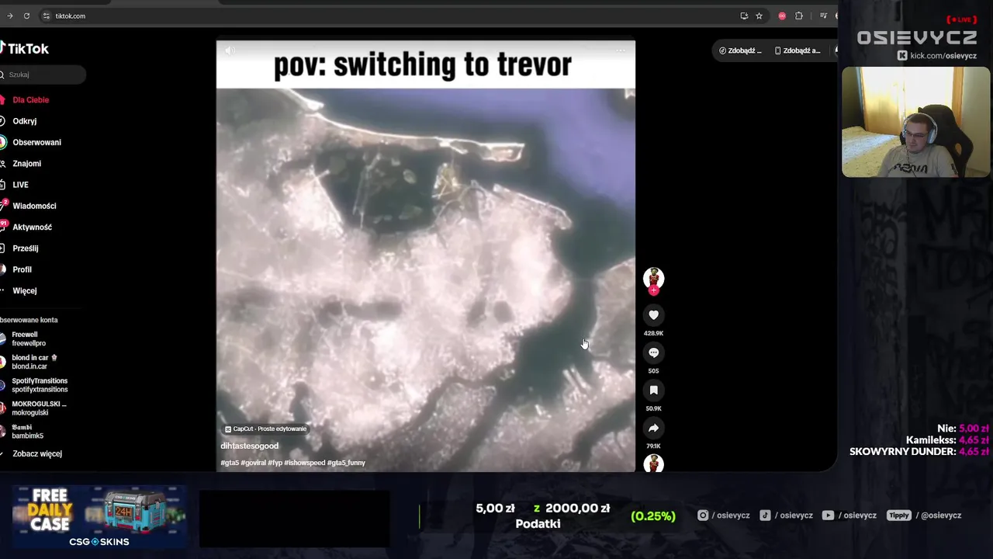The height and width of the screenshot is (559, 993).
Task: Click the Podatki goal label
Action: [x=538, y=524]
